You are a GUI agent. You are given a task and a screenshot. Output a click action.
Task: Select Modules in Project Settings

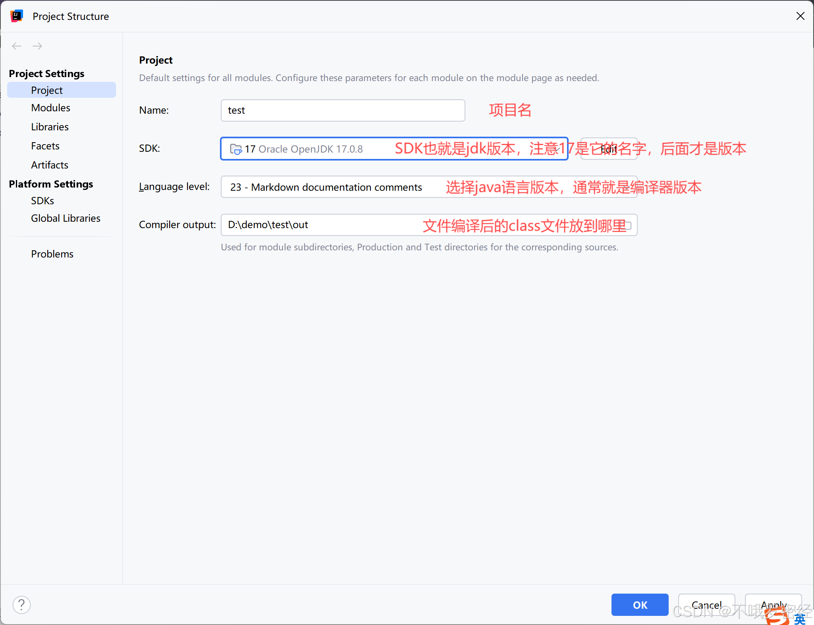point(50,108)
